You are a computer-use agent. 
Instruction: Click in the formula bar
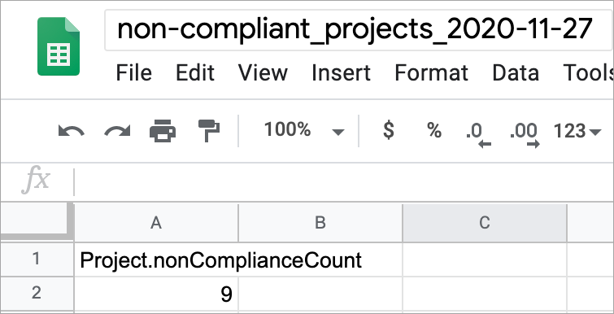point(344,181)
